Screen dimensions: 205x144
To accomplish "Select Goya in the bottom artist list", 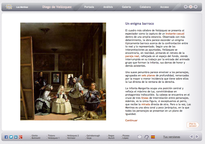I will tap(89, 138).
